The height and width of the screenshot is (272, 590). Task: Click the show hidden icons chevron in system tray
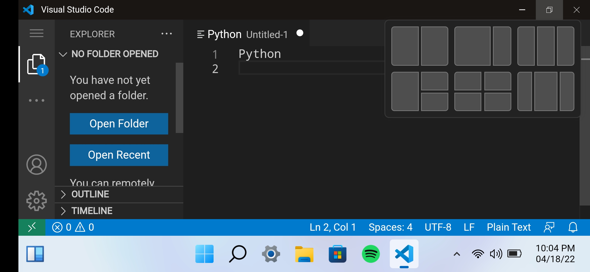pos(456,254)
